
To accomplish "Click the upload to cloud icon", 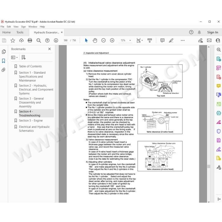I will pos(21,41).
